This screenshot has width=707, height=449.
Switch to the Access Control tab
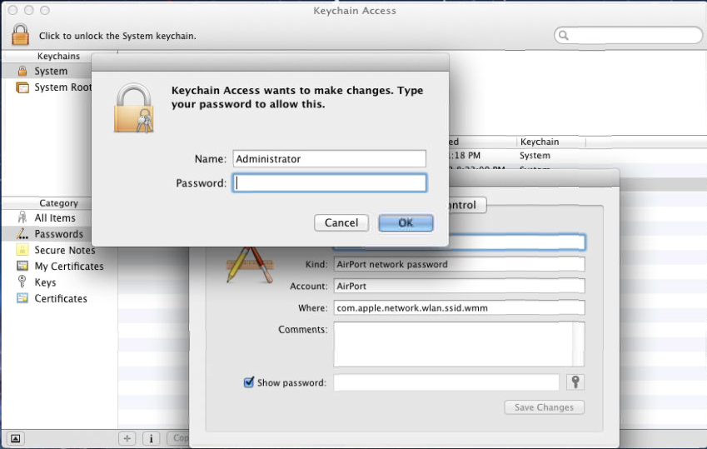tap(467, 205)
